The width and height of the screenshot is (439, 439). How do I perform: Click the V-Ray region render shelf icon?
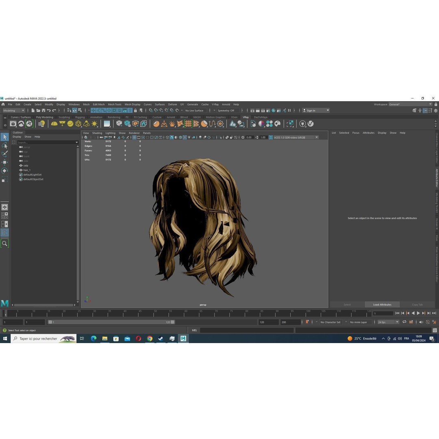[x=290, y=124]
